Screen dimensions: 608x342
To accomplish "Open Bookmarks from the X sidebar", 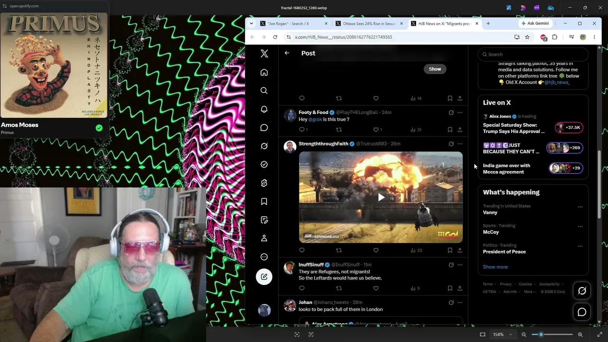I will click(264, 201).
